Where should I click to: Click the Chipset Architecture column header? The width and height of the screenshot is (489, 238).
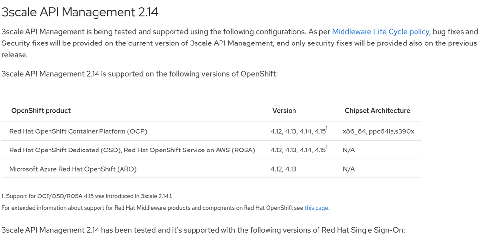click(x=377, y=111)
